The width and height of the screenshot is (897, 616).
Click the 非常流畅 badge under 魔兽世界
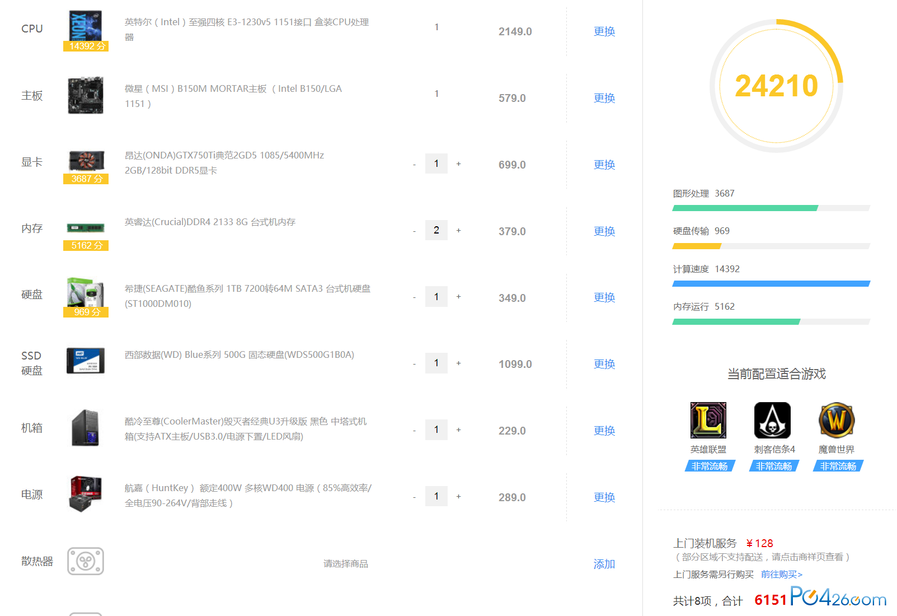pyautogui.click(x=838, y=466)
